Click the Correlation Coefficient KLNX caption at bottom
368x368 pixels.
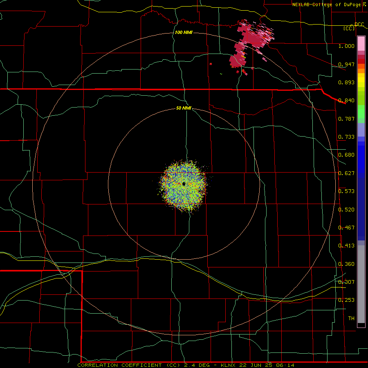(x=186, y=365)
